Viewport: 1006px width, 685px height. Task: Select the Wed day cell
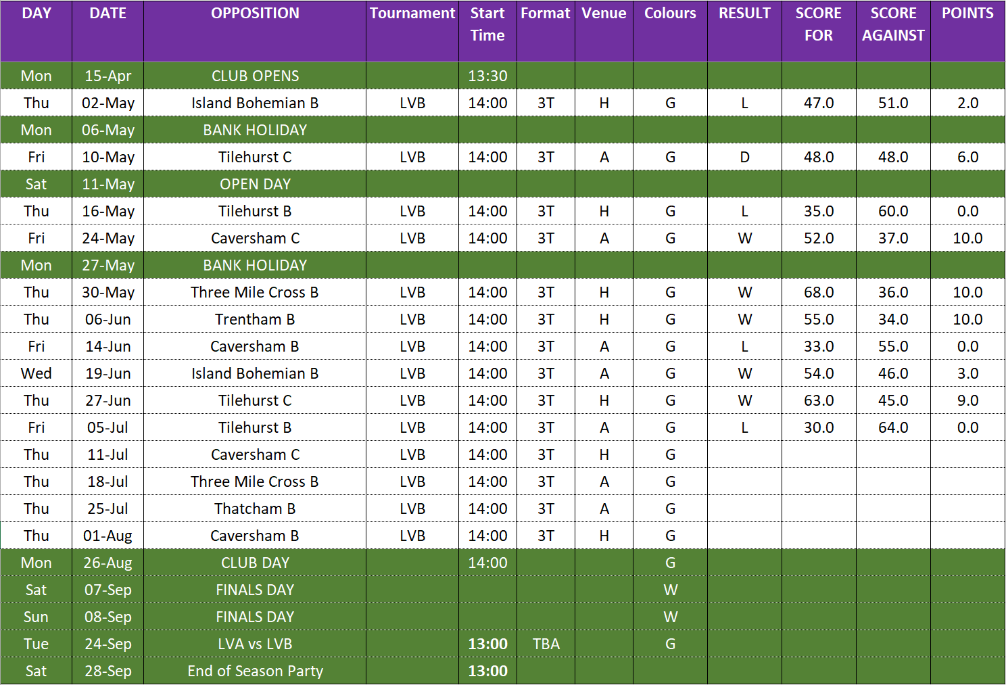tap(37, 373)
